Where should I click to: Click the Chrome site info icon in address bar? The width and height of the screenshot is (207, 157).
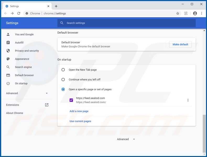[x=27, y=13]
